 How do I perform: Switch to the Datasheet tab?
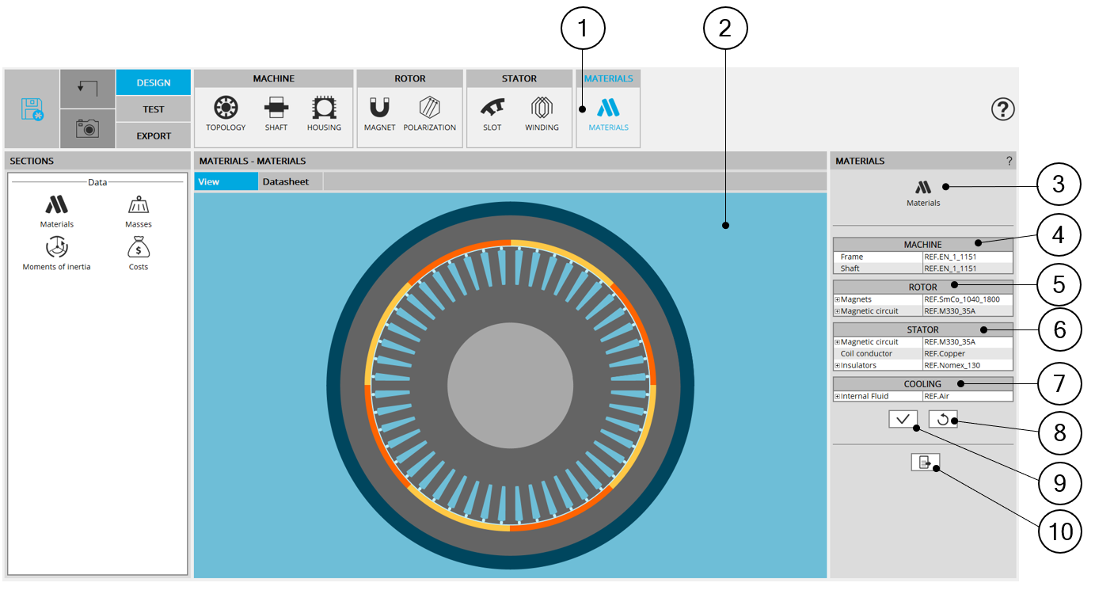point(286,181)
